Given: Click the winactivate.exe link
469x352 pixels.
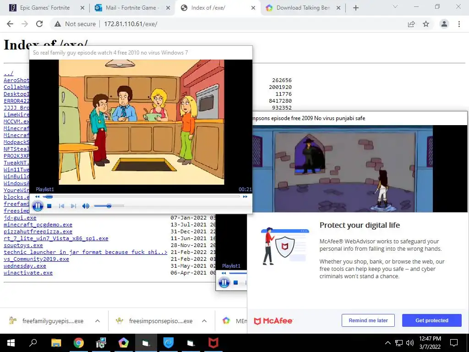Looking at the screenshot, I should point(28,273).
